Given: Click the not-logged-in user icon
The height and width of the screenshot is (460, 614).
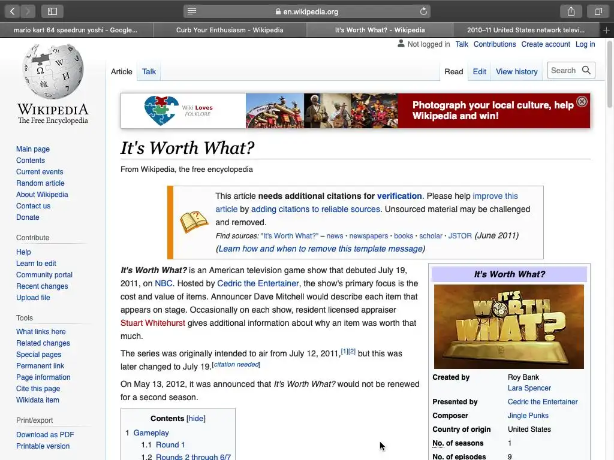Looking at the screenshot, I should [401, 44].
